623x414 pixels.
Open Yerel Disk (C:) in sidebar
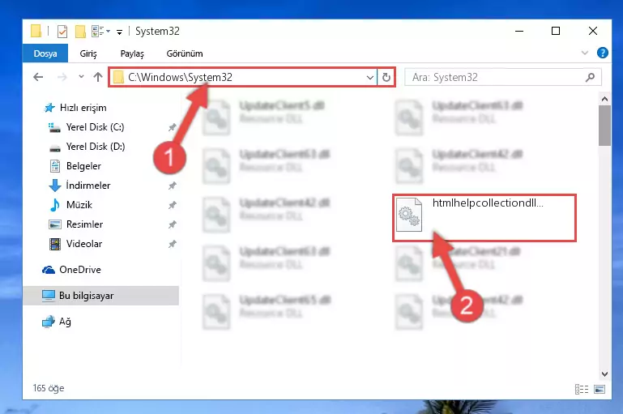(x=95, y=127)
